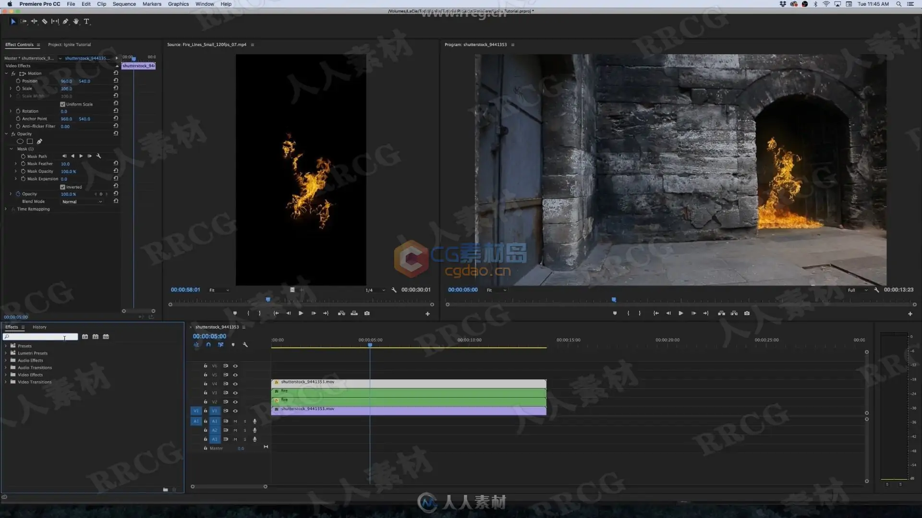The image size is (922, 518).
Task: Open mask tracking settings wrench
Action: (x=98, y=156)
